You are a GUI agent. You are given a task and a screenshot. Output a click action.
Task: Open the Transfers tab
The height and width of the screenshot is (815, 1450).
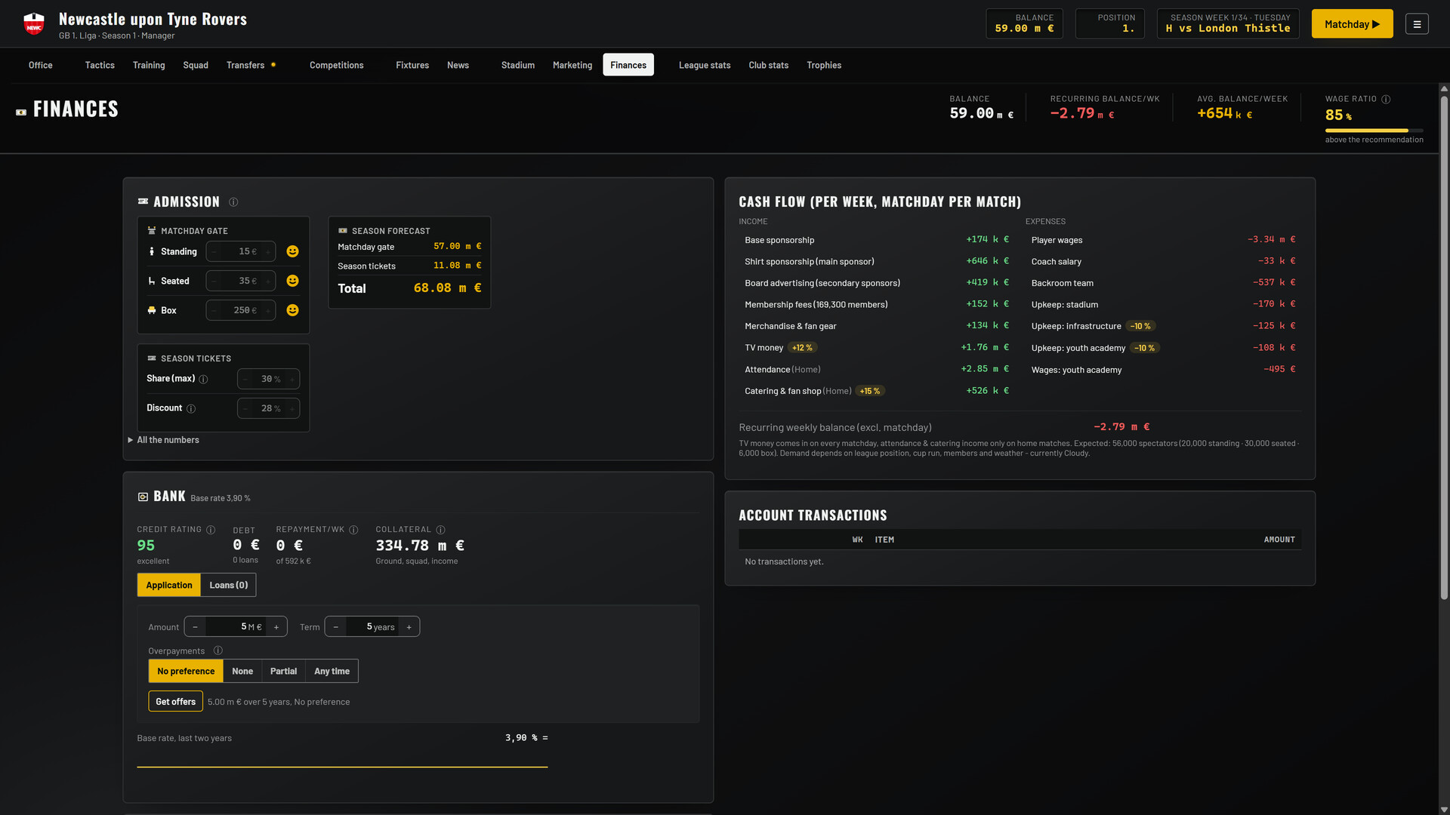coord(245,65)
